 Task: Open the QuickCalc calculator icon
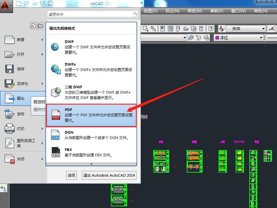pos(201,29)
